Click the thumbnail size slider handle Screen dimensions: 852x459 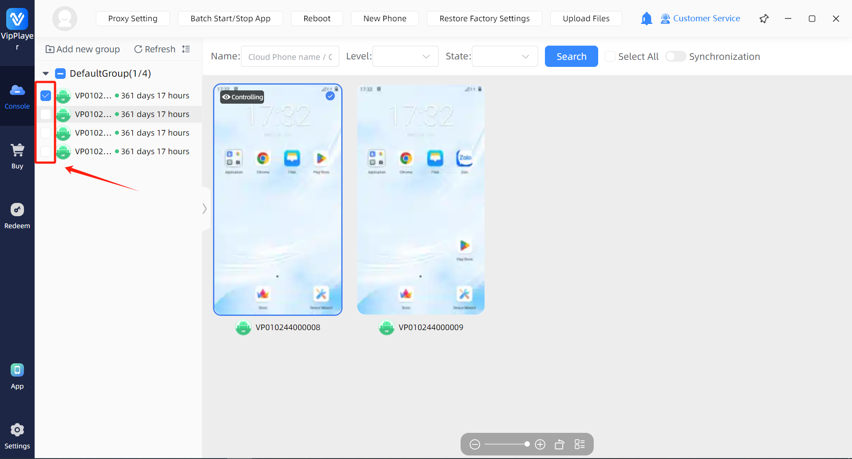(527, 444)
